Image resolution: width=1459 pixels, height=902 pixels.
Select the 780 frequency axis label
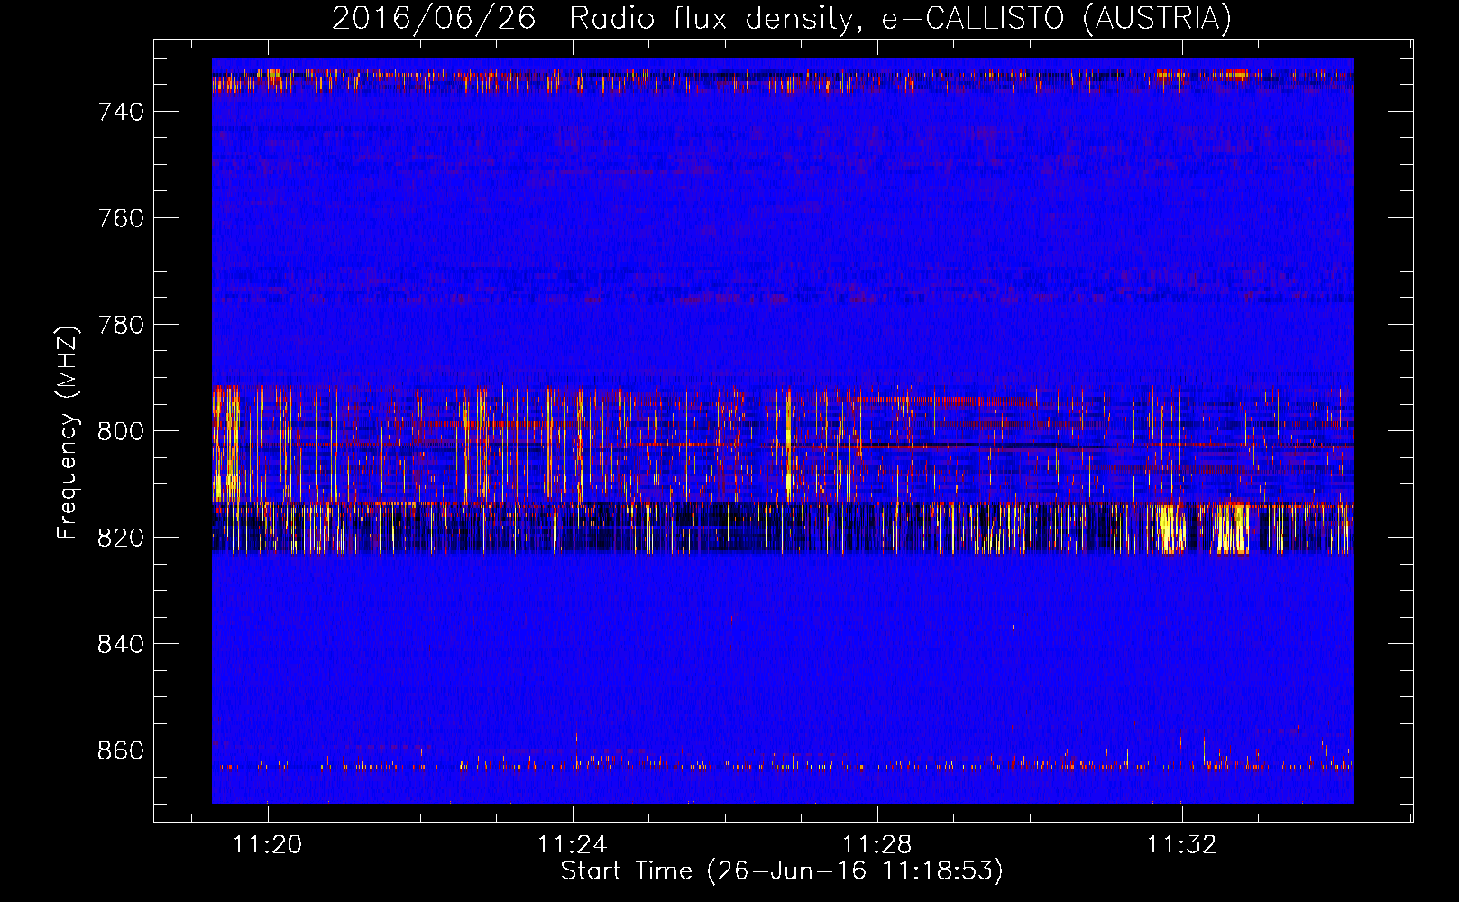(x=121, y=325)
